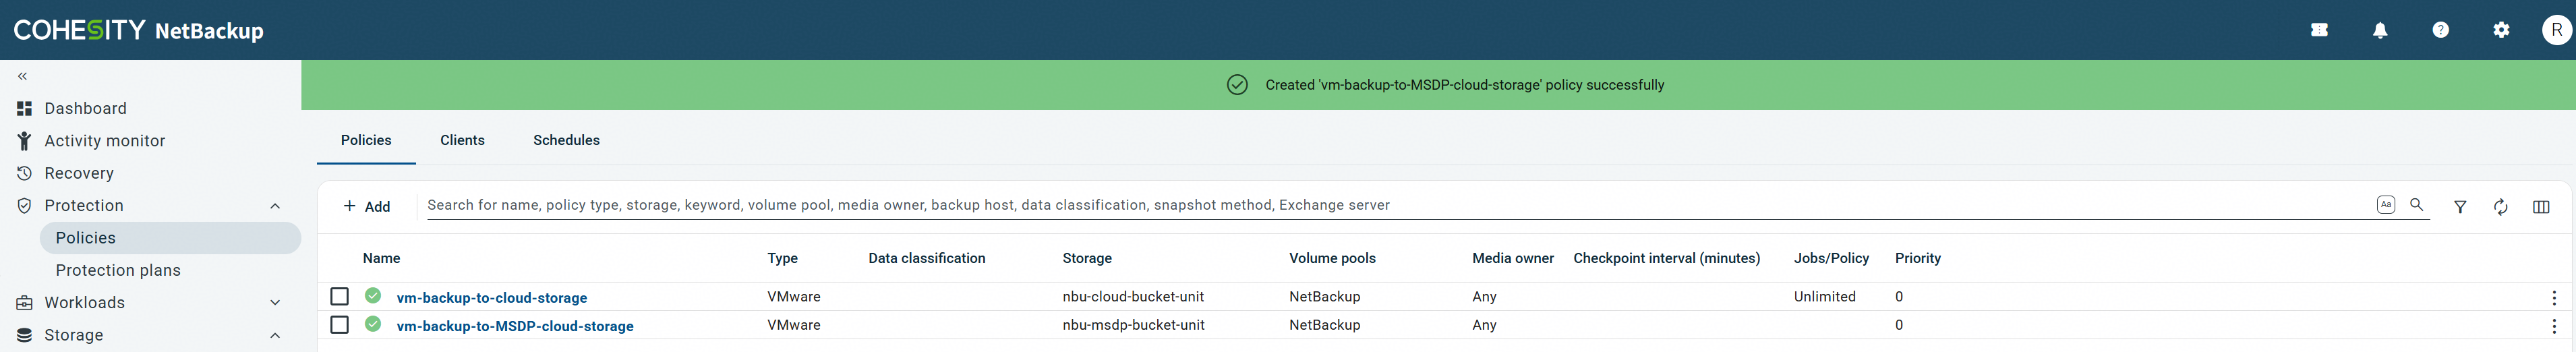Sort by Name column header

pos(381,258)
